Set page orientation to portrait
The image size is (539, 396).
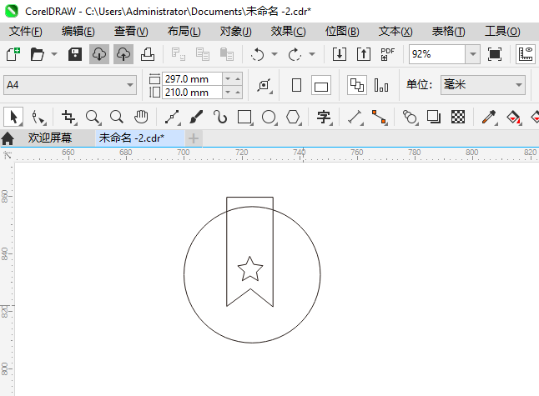[x=296, y=85]
